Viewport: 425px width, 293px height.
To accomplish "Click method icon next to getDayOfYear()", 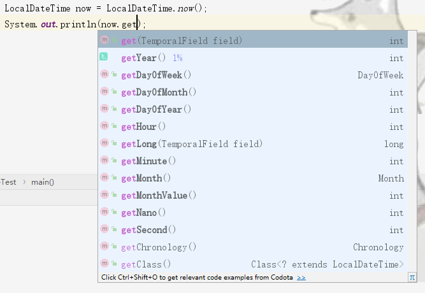I will coord(104,108).
